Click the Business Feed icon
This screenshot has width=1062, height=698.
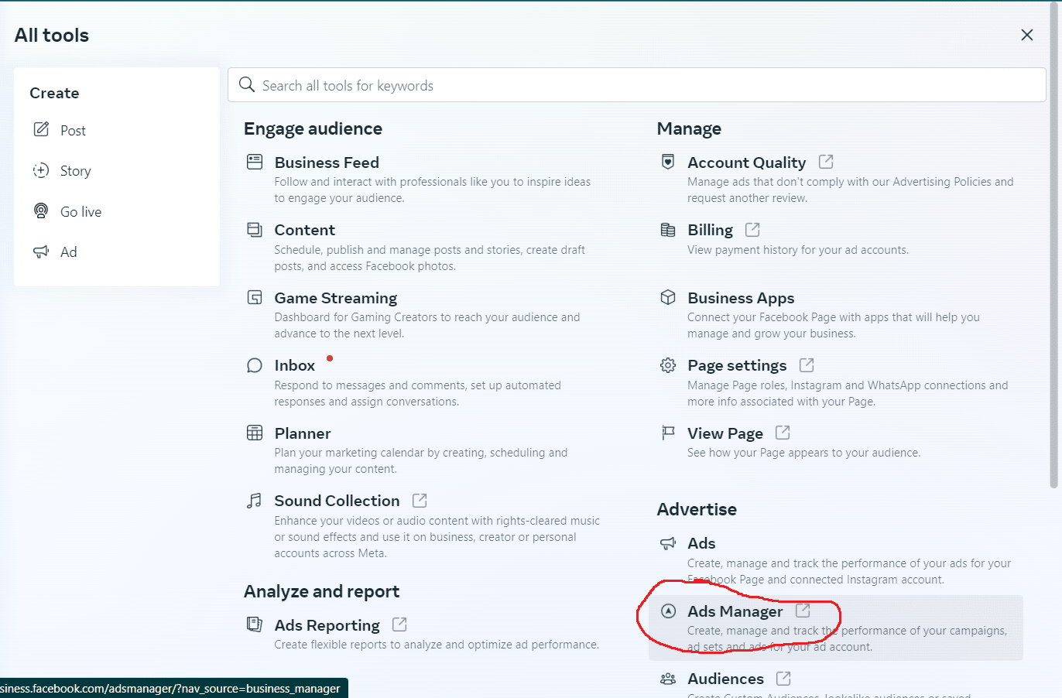255,162
